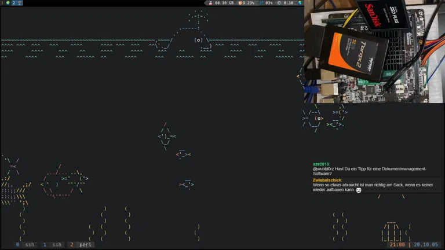Click the Zwiebelschick username in chat

point(327,180)
